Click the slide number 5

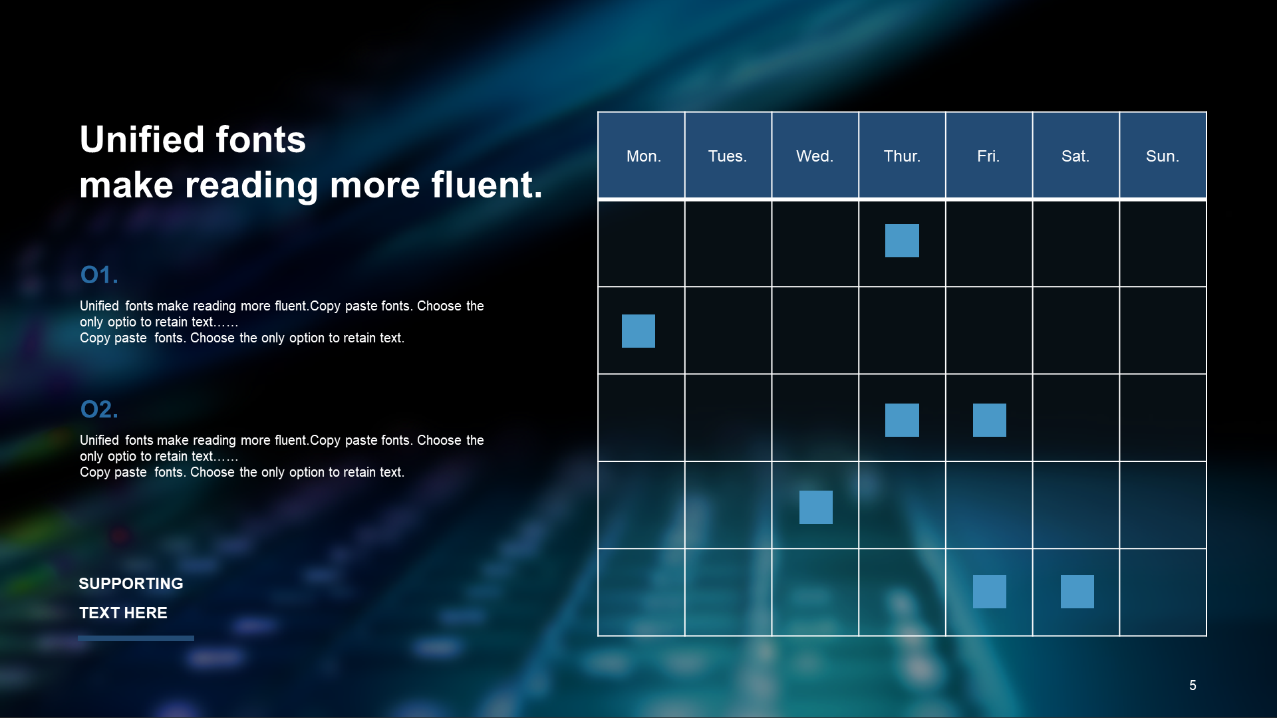pos(1193,685)
